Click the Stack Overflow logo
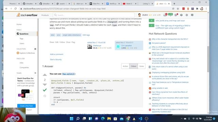218x122 pixels. pos(27,15)
